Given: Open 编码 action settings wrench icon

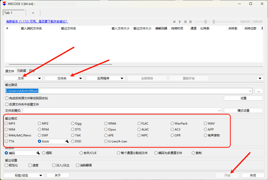Looking at the screenshot, I should [38, 153].
